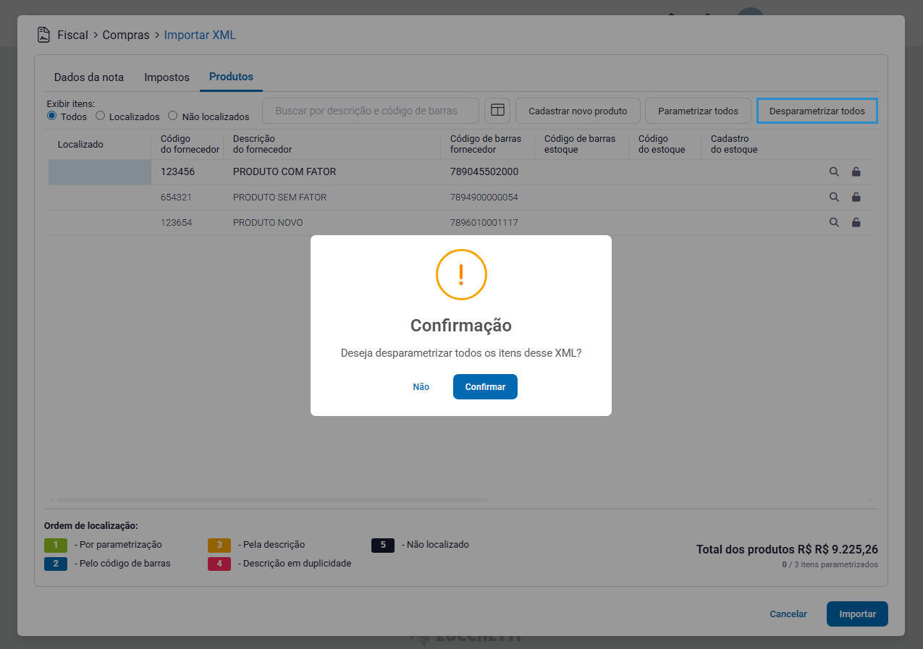
Task: Click the Desparametrizar todos button
Action: [x=817, y=111]
